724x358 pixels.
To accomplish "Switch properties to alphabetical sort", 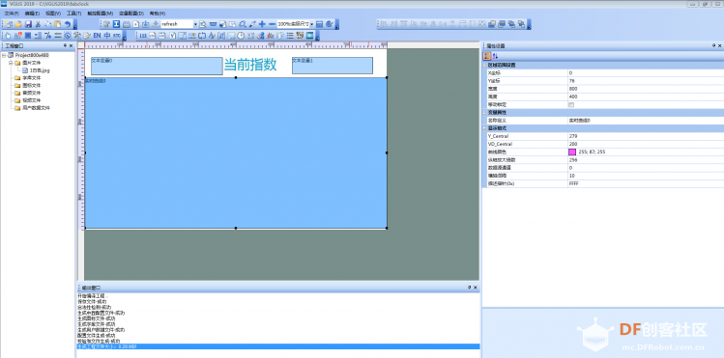I will pyautogui.click(x=495, y=56).
